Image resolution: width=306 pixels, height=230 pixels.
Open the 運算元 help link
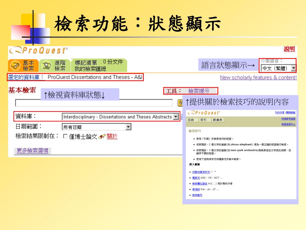196,178
